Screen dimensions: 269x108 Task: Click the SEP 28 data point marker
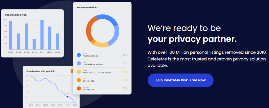pyautogui.click(x=68, y=97)
